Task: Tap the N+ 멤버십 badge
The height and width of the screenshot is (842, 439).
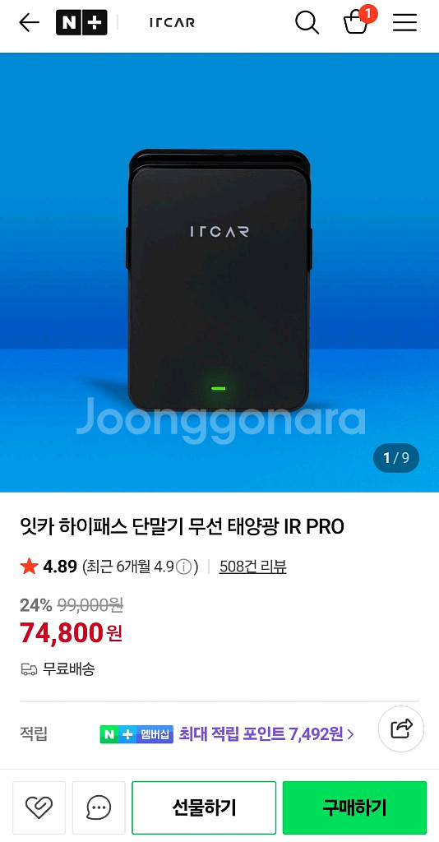Action: [x=136, y=734]
